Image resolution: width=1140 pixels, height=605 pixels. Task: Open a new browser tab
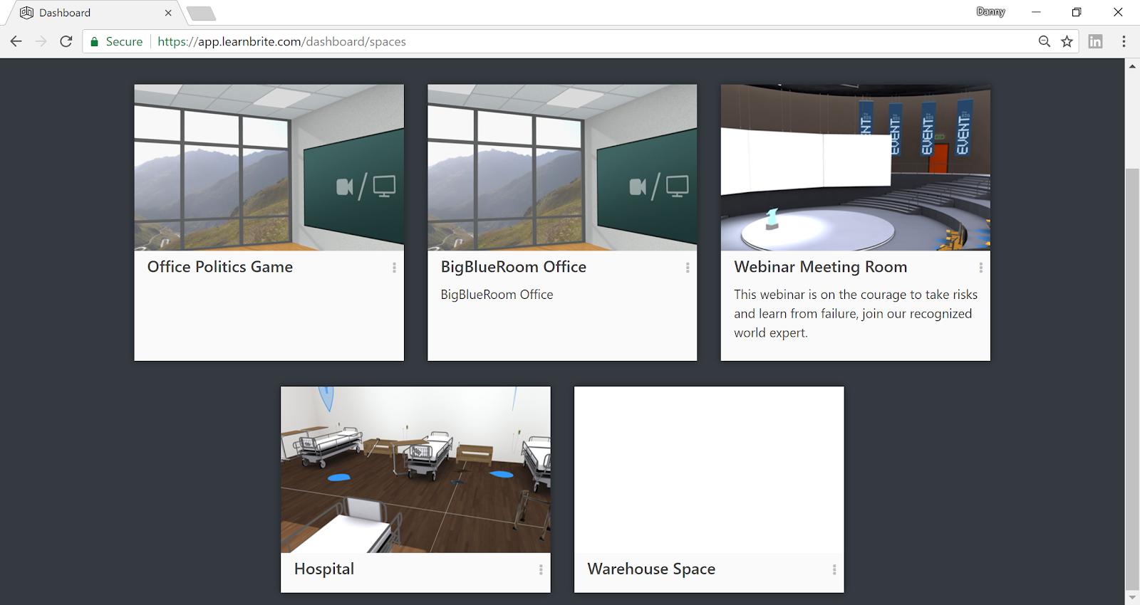pyautogui.click(x=201, y=14)
